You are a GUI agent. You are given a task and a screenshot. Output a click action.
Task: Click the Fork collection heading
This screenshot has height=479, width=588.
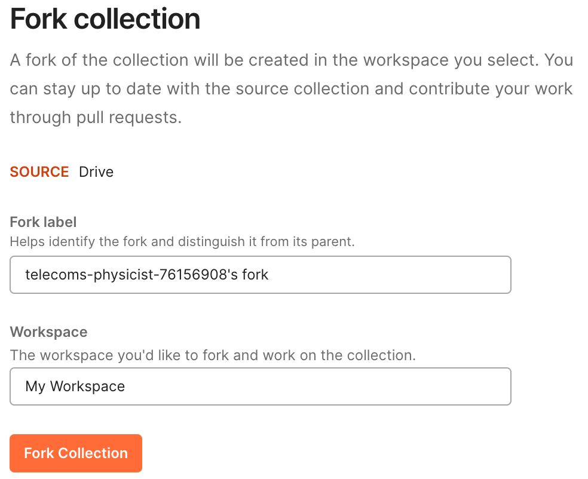[105, 19]
